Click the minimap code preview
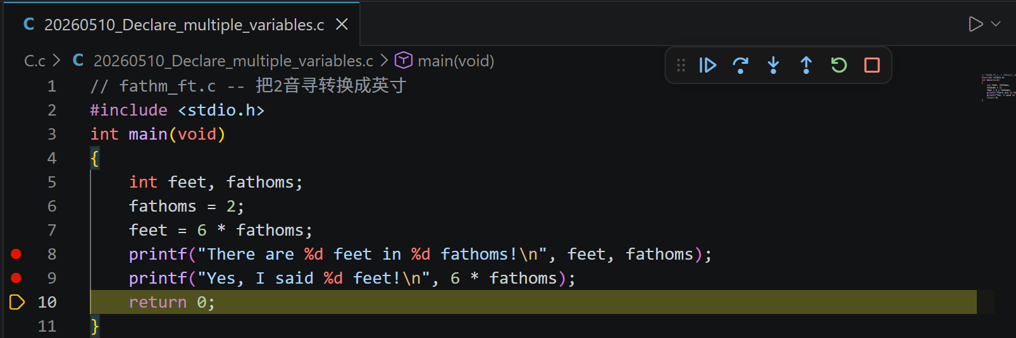The height and width of the screenshot is (338, 1016). (x=997, y=87)
